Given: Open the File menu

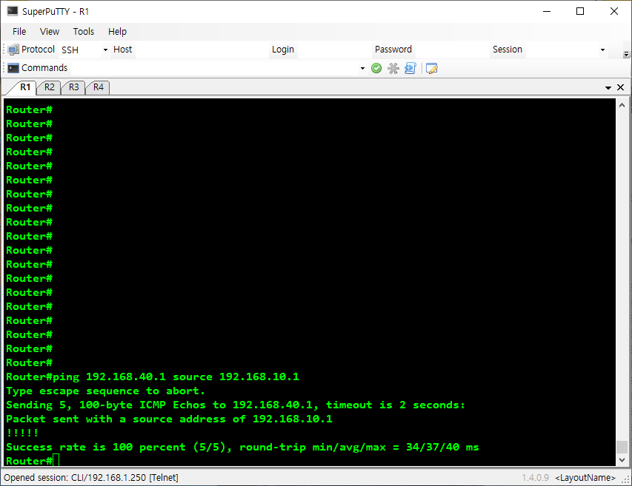Looking at the screenshot, I should point(19,31).
